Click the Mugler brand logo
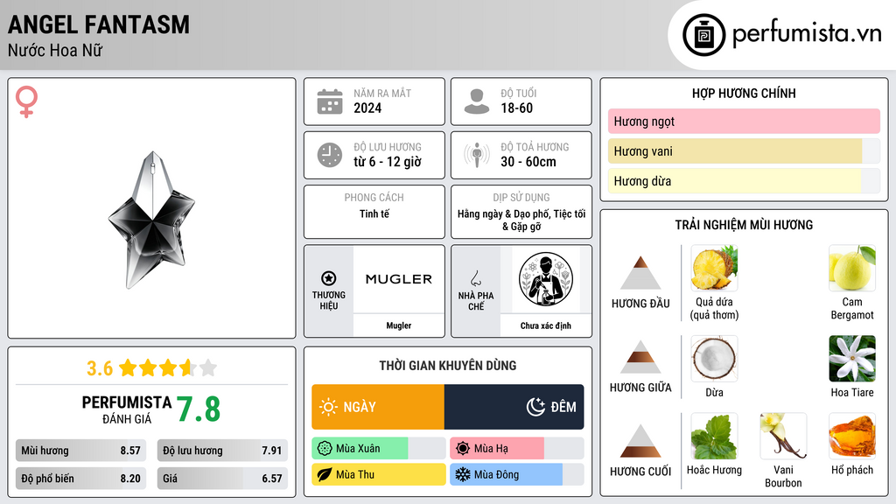The height and width of the screenshot is (504, 896). (x=399, y=279)
